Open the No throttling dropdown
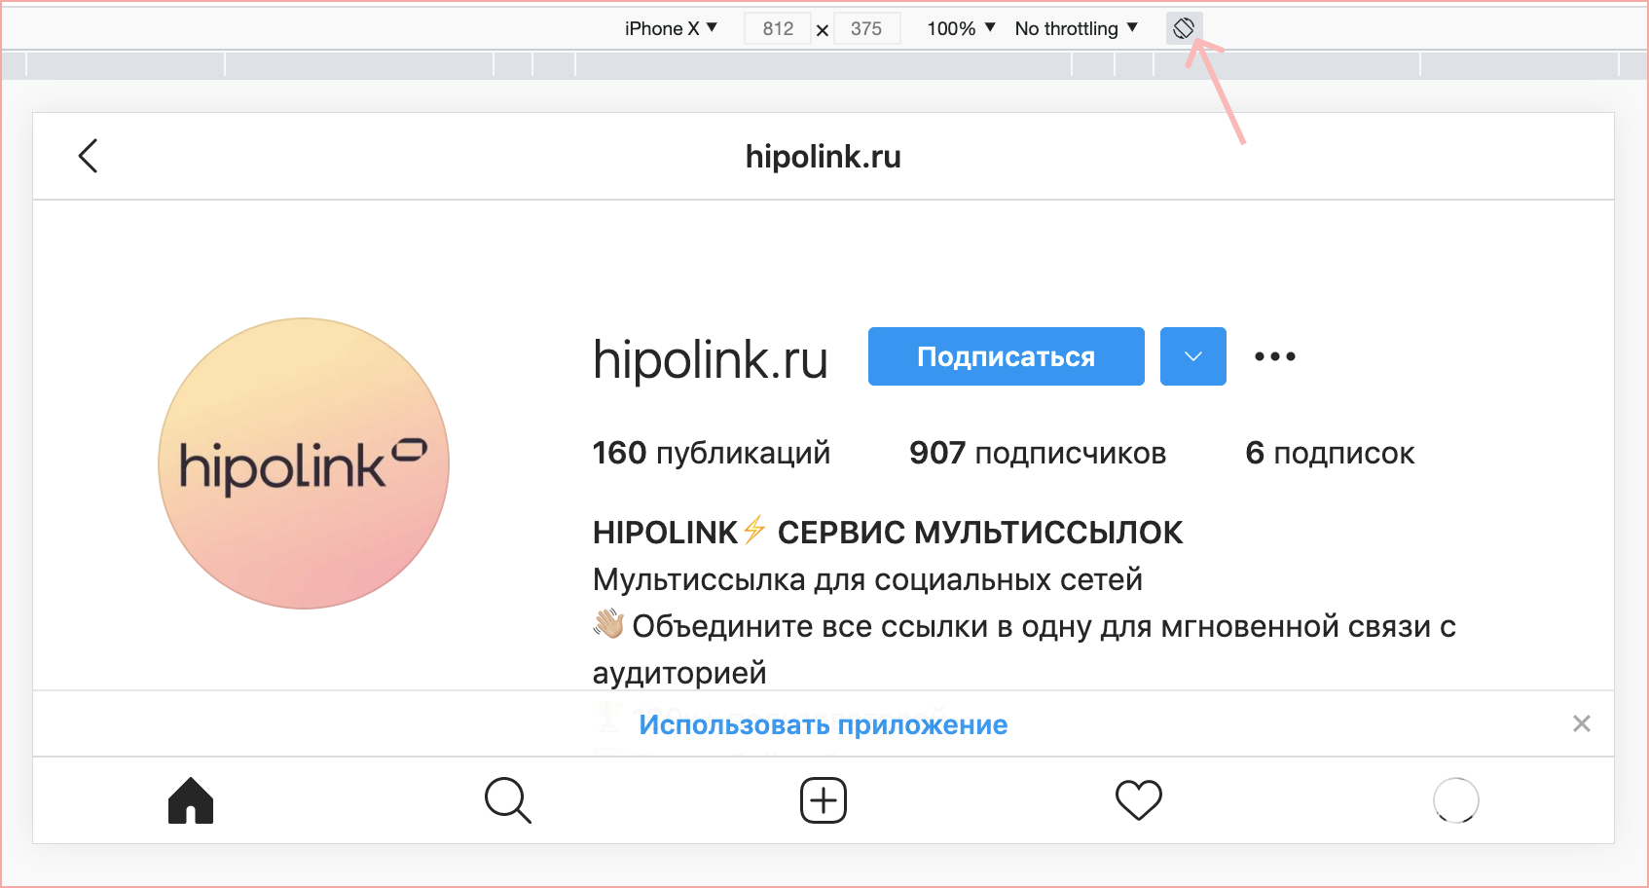 tap(1076, 28)
